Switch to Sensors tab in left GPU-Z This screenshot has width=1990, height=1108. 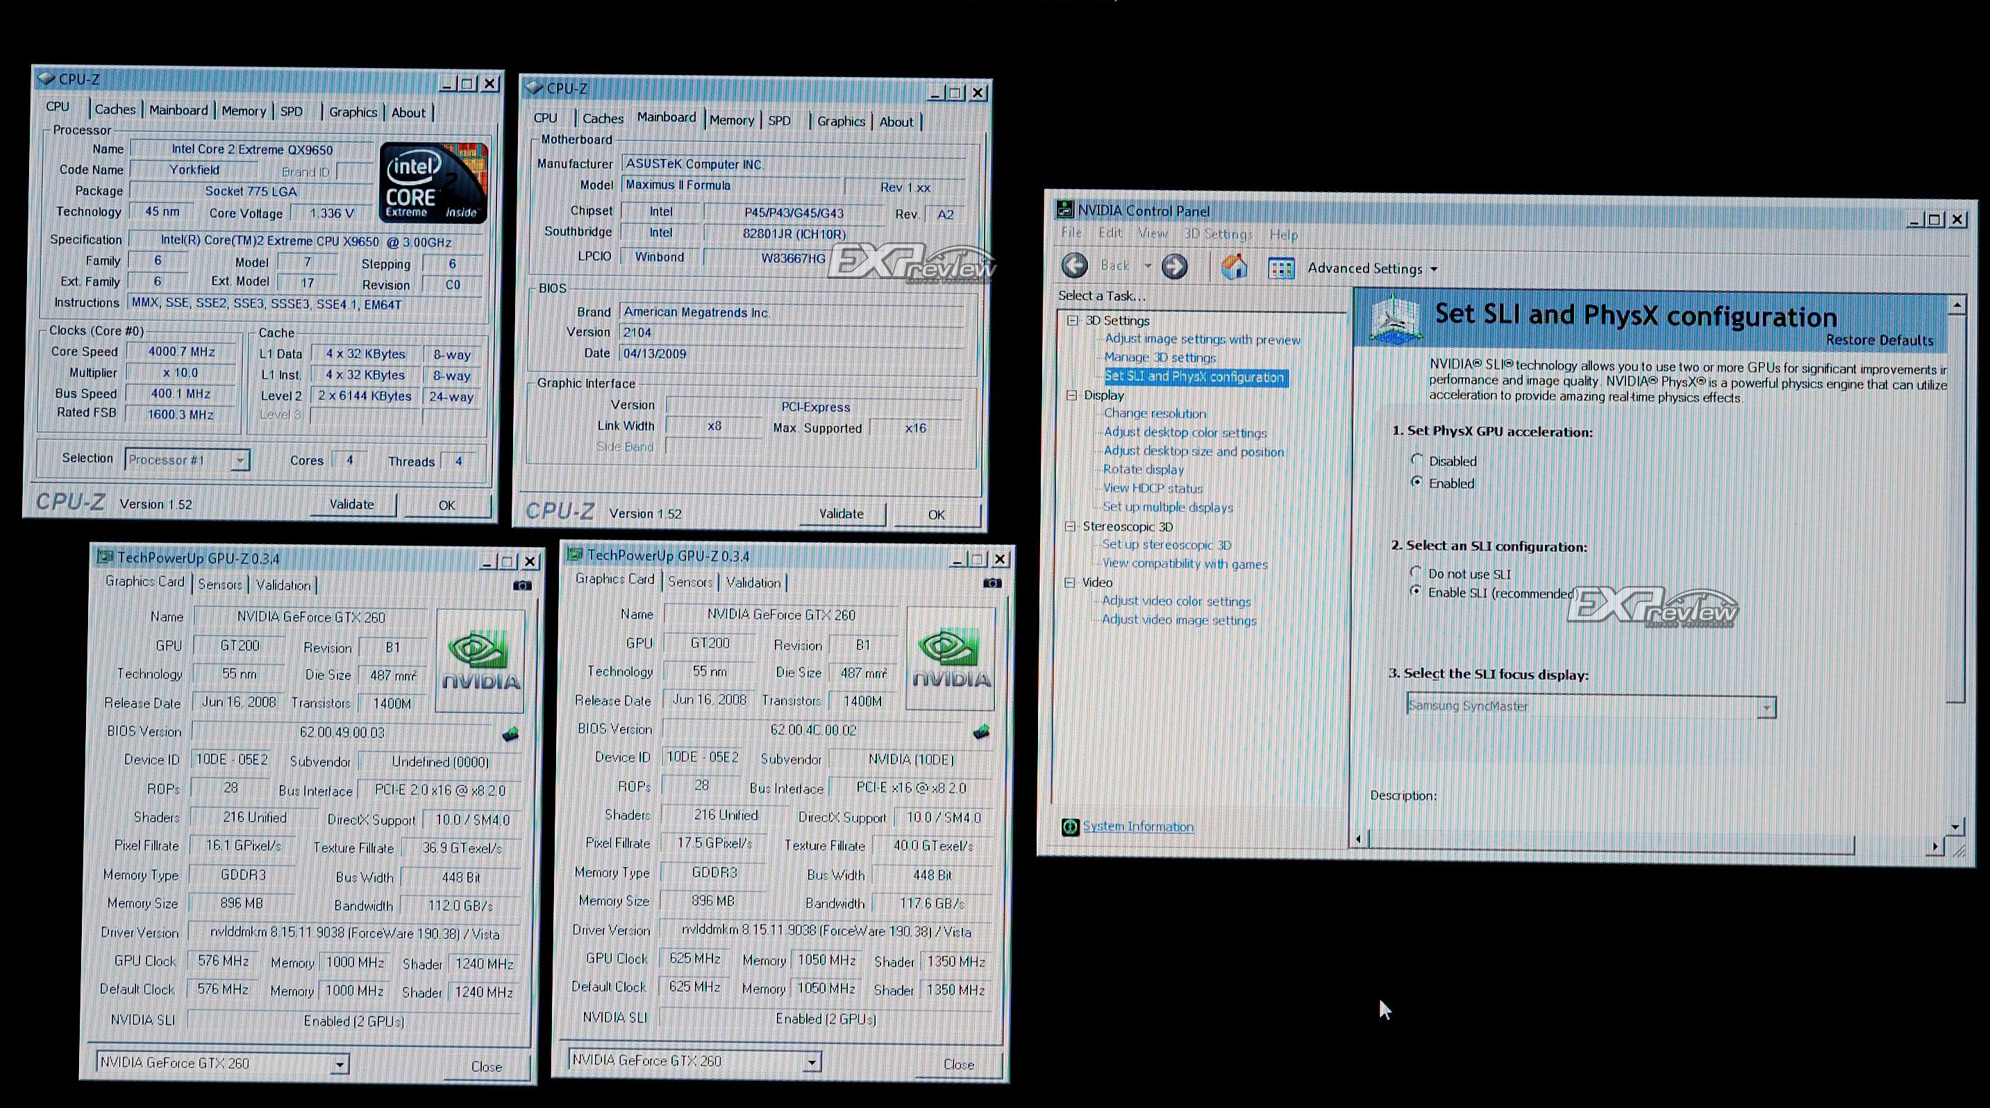220,585
